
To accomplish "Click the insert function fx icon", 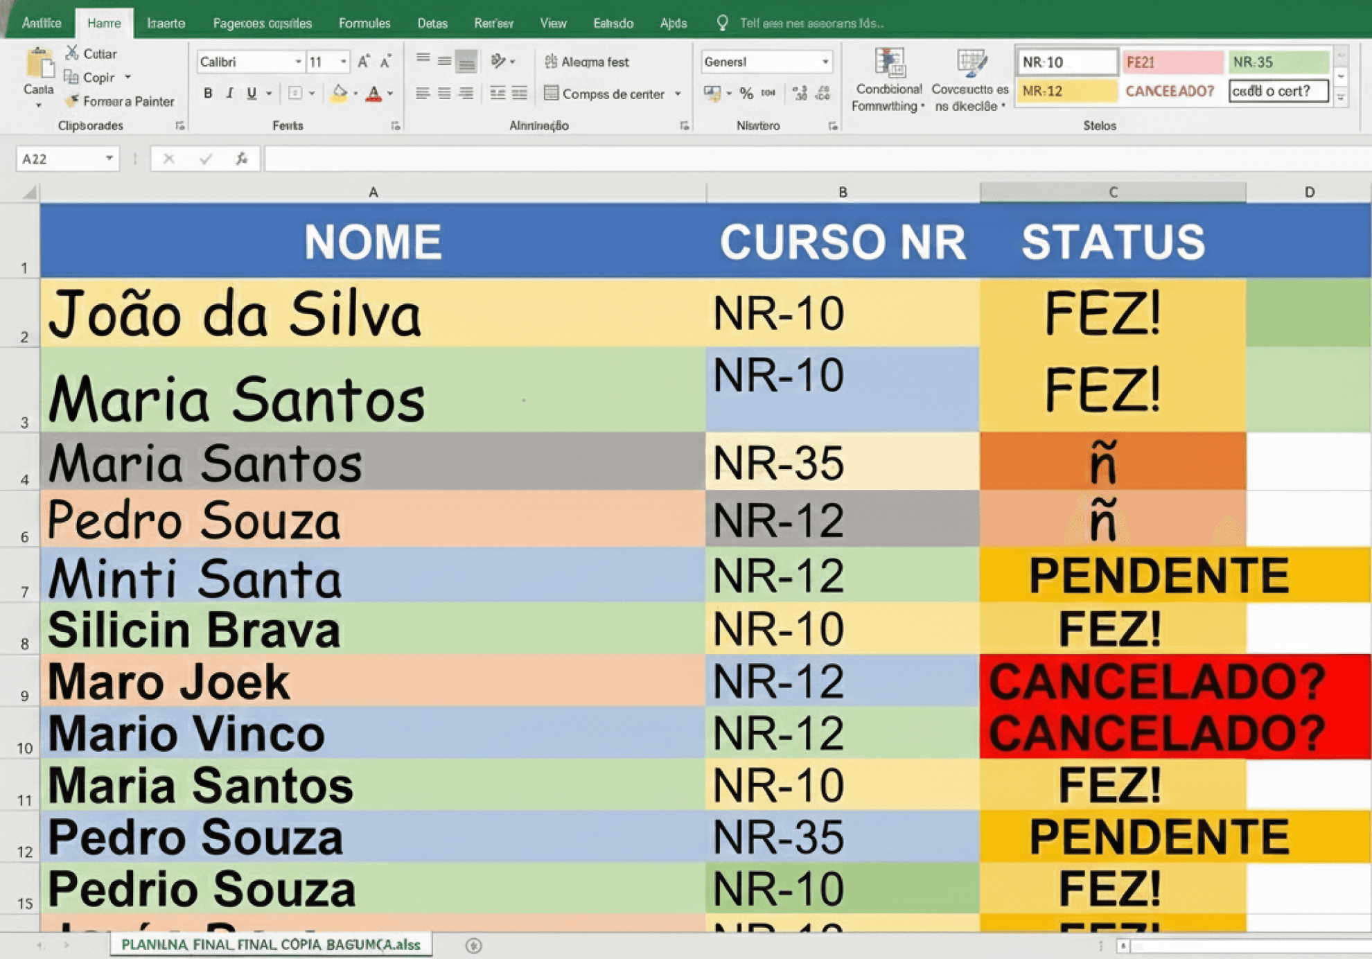I will tap(241, 159).
